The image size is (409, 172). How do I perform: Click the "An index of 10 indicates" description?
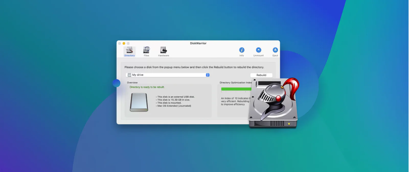click(x=235, y=101)
